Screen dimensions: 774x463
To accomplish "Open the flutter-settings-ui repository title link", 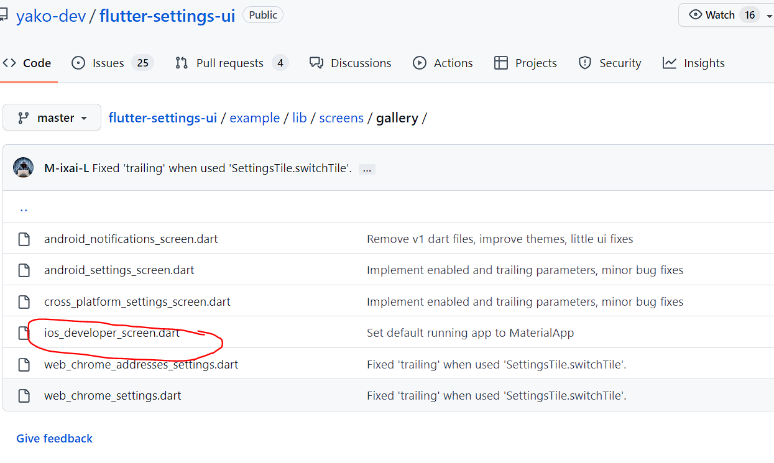I will (167, 16).
